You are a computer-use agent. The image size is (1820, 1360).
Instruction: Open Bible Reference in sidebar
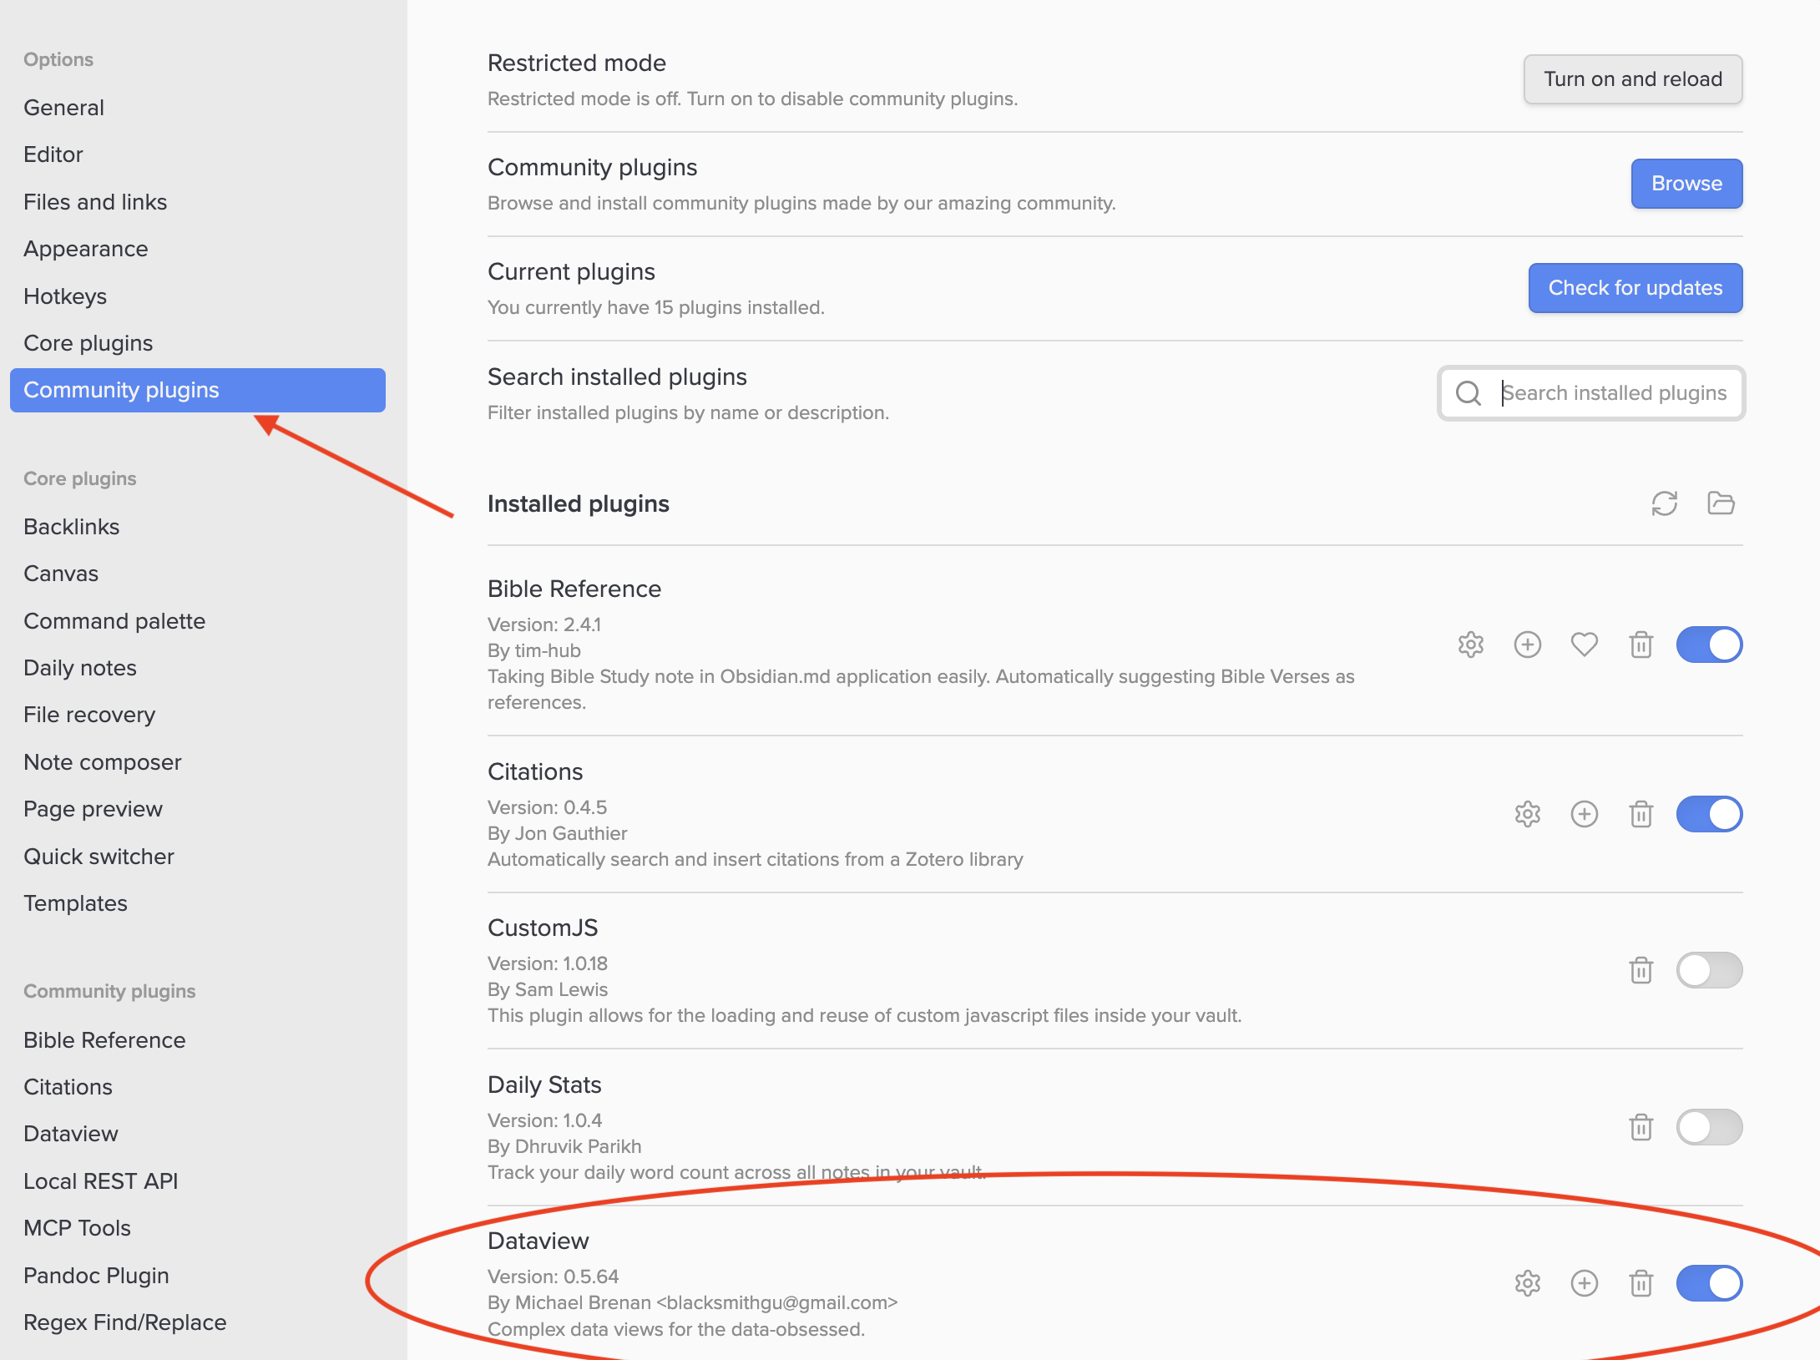[197, 1040]
